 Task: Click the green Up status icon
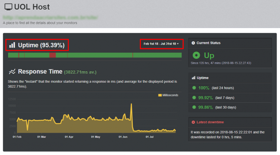(x=196, y=55)
